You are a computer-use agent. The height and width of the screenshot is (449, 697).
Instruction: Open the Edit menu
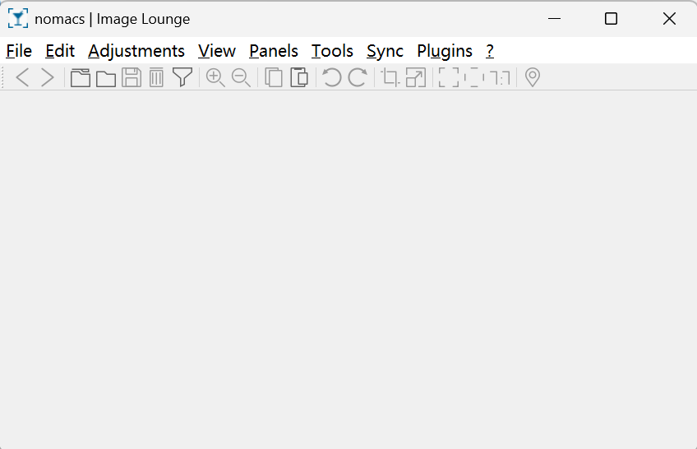60,51
